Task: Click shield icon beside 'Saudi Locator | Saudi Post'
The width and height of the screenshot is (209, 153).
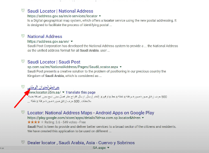Action: pyautogui.click(x=23, y=61)
